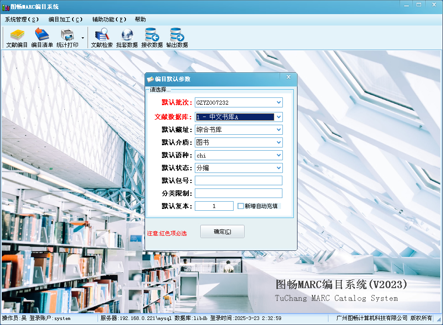Open the 系统管理 menu

[x=22, y=20]
